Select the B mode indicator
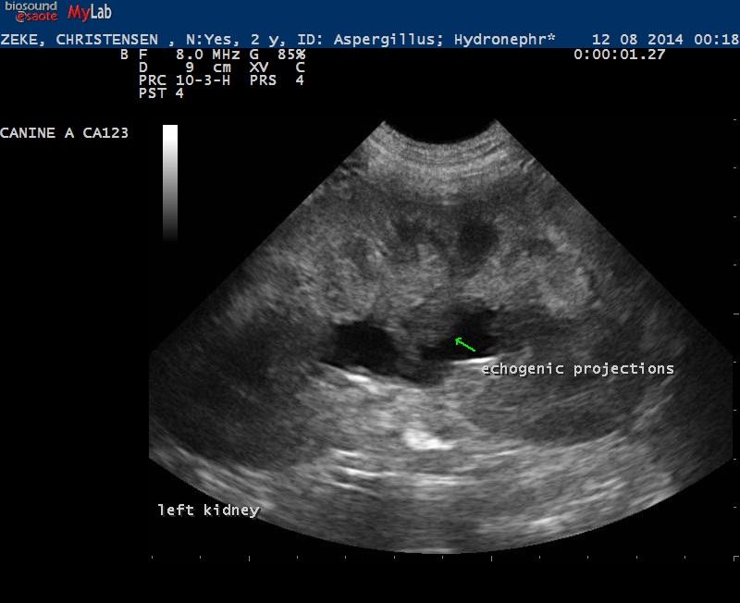This screenshot has height=603, width=740. click(124, 55)
